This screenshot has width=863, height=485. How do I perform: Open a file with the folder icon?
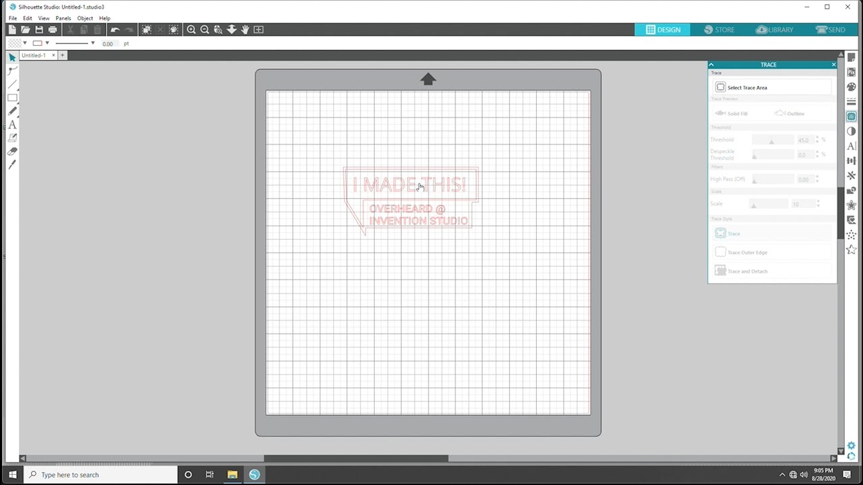coord(26,30)
